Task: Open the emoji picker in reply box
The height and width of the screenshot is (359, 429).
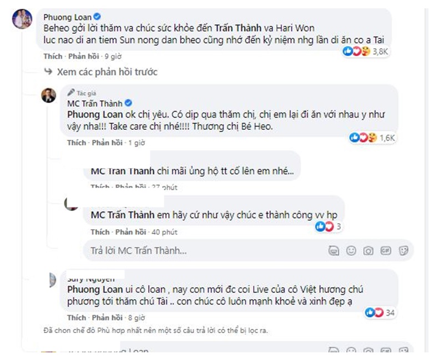Action: pos(351,250)
